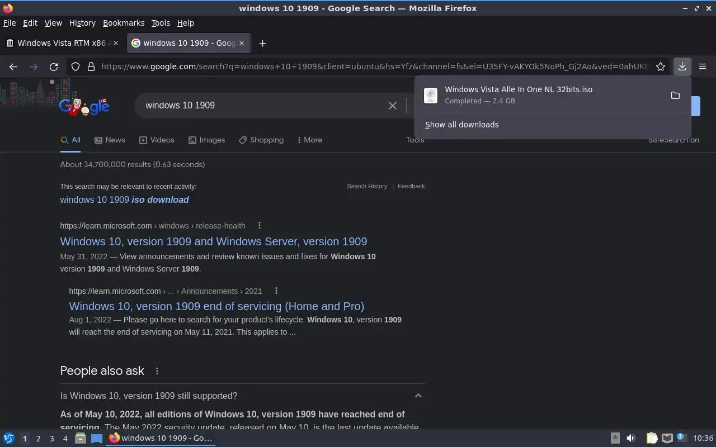Open options for learn.microsoft.com release-health result
Viewport: 716px width, 447px height.
point(259,225)
